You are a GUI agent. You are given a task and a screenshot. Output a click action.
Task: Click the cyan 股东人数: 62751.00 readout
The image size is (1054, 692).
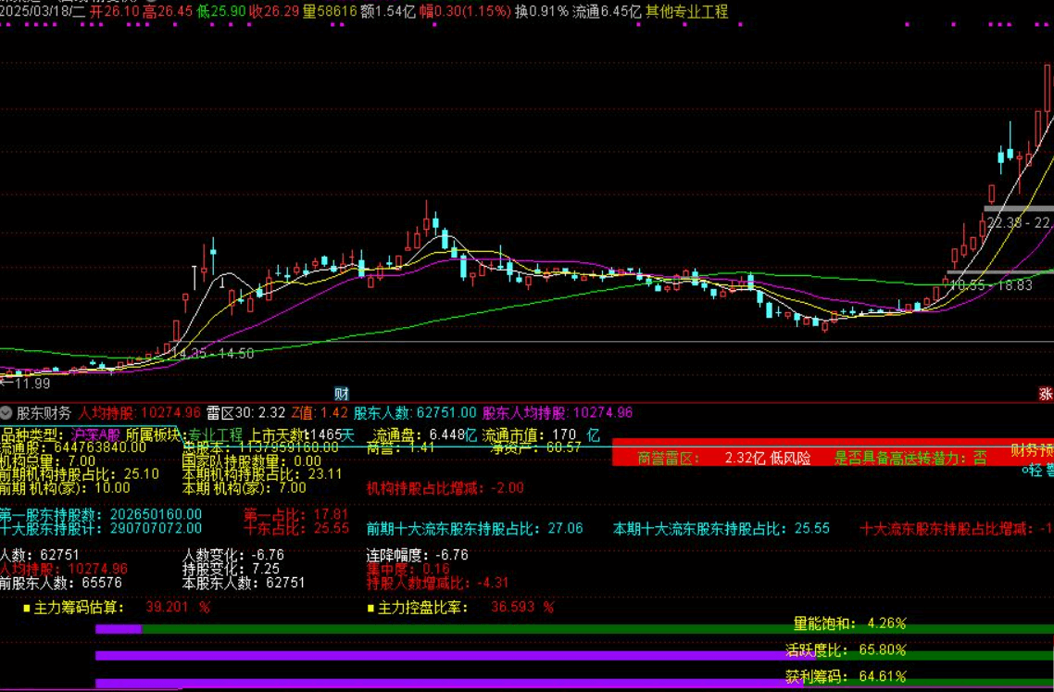[x=415, y=413]
